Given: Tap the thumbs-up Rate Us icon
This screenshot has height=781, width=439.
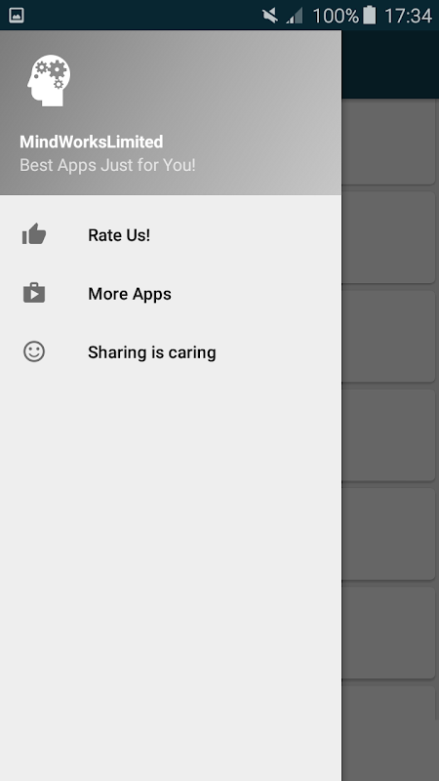Looking at the screenshot, I should 34,234.
